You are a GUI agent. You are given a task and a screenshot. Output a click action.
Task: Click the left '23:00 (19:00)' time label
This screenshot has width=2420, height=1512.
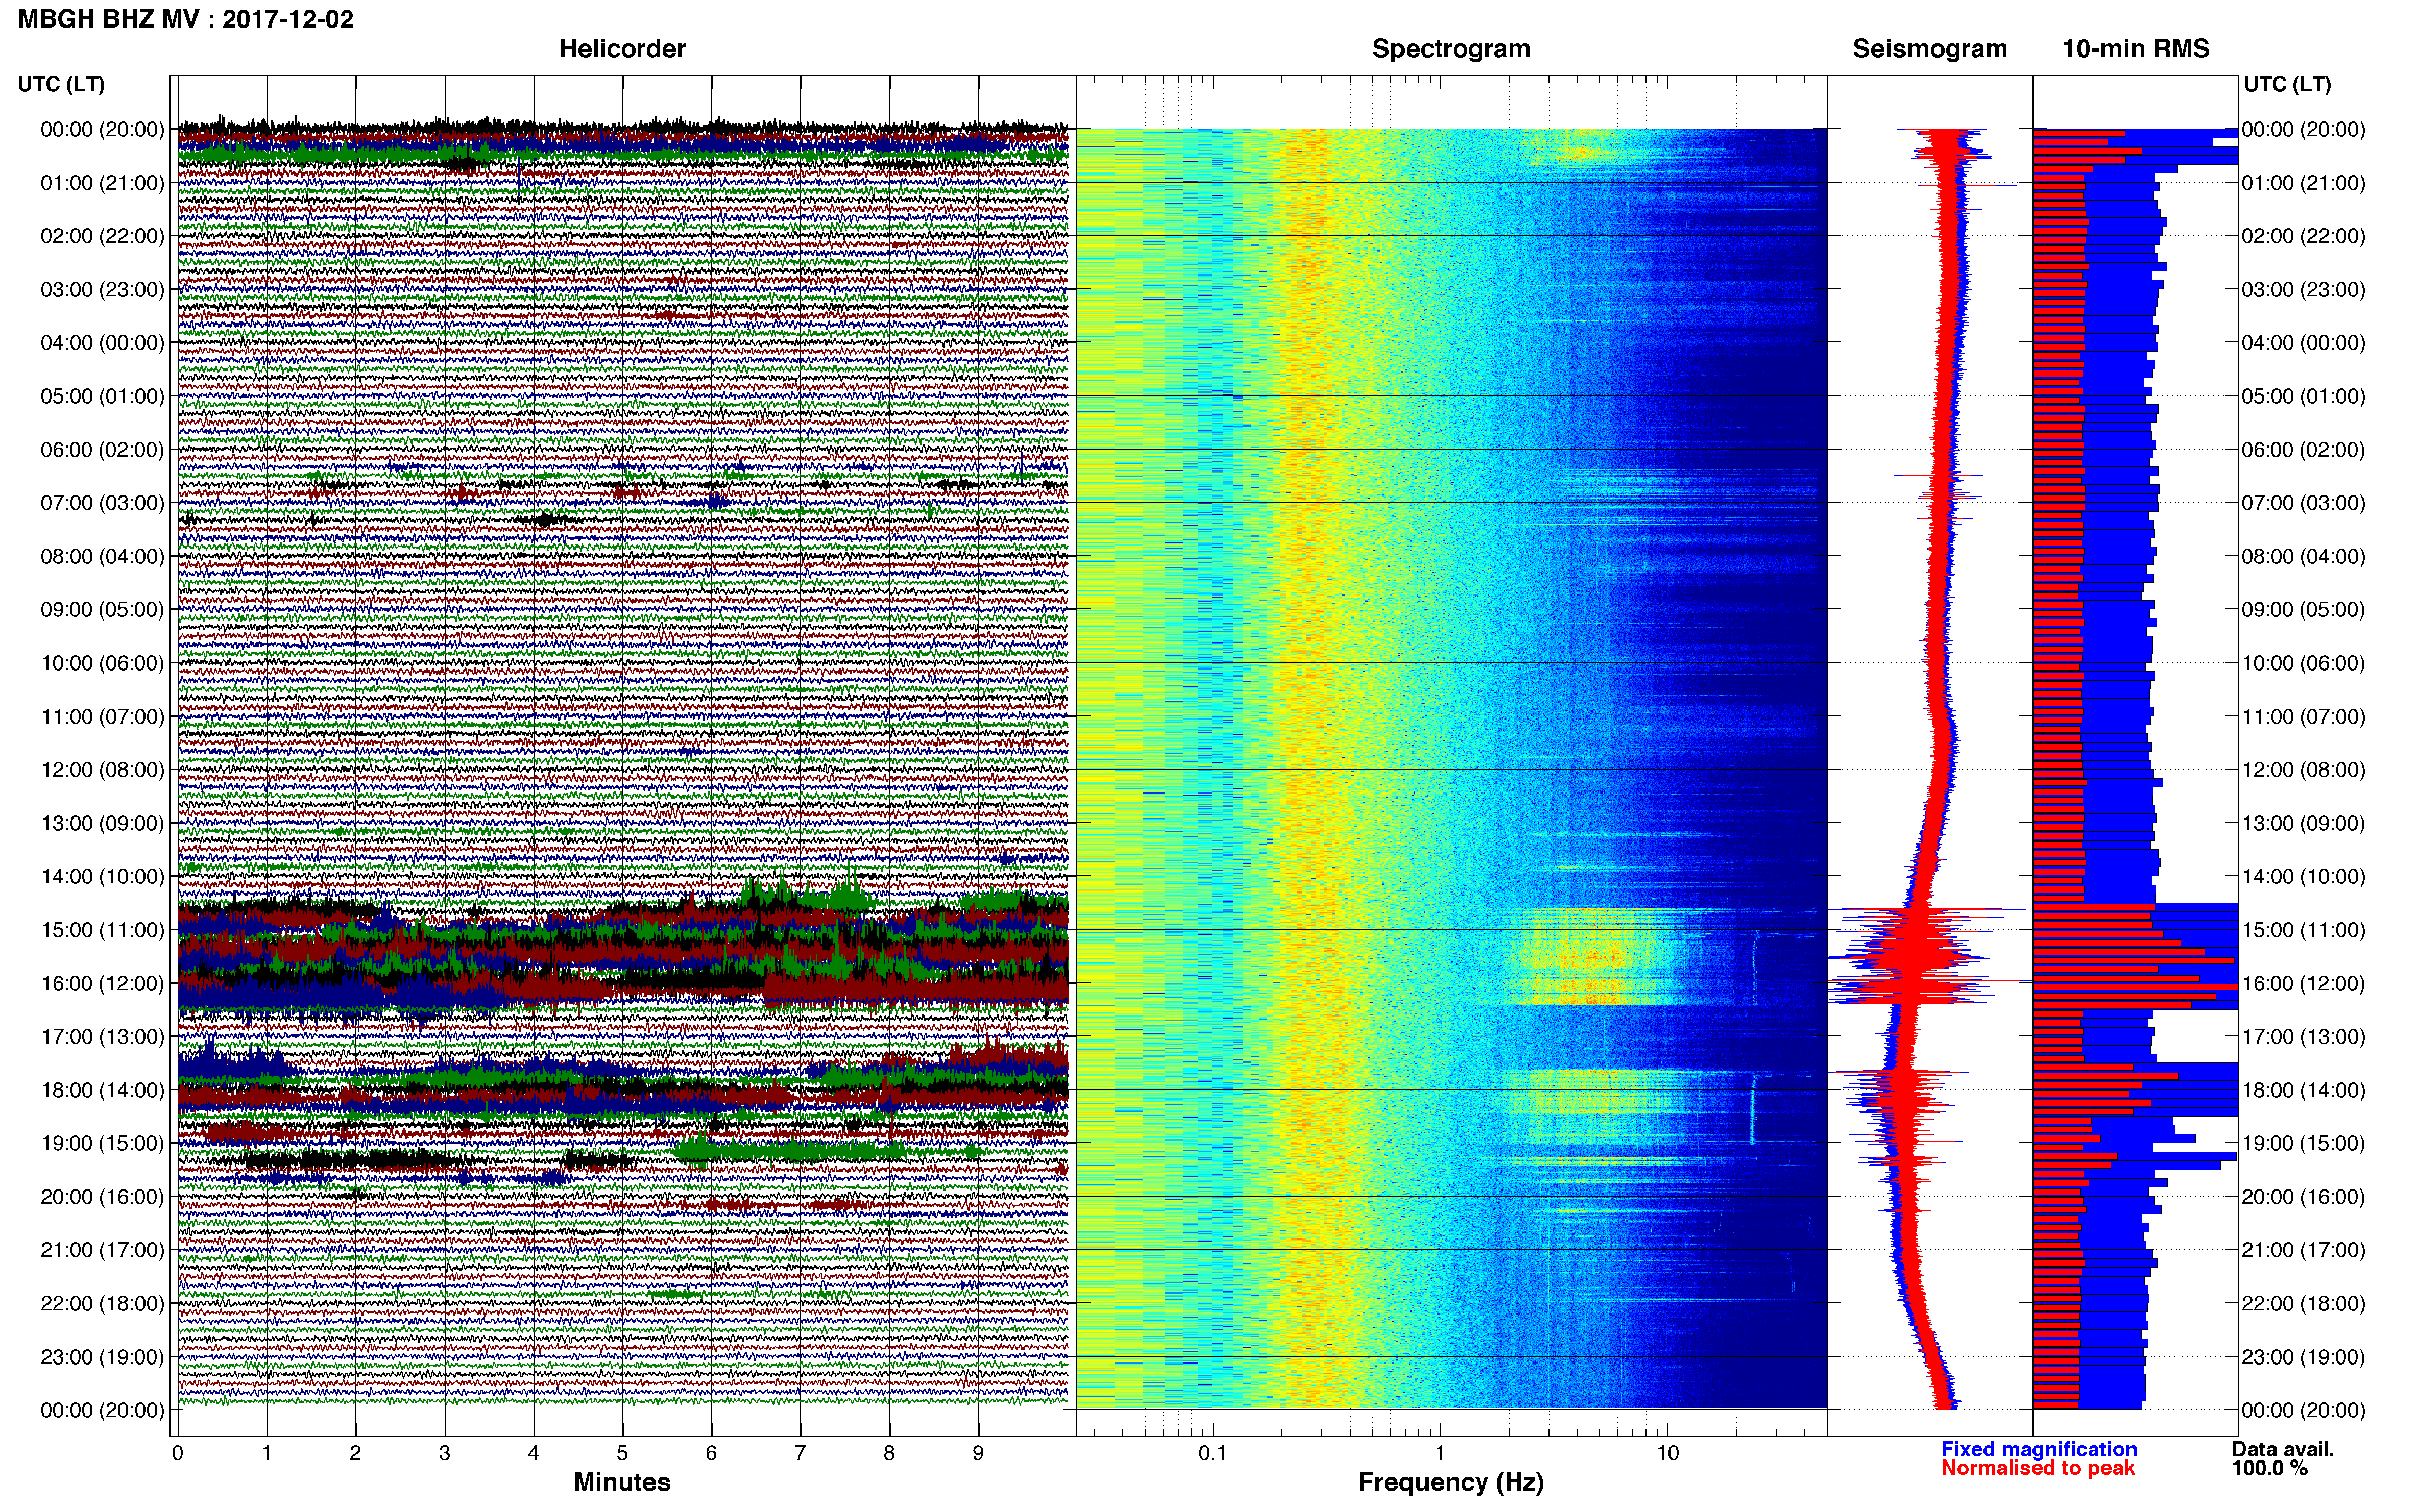pyautogui.click(x=102, y=1357)
